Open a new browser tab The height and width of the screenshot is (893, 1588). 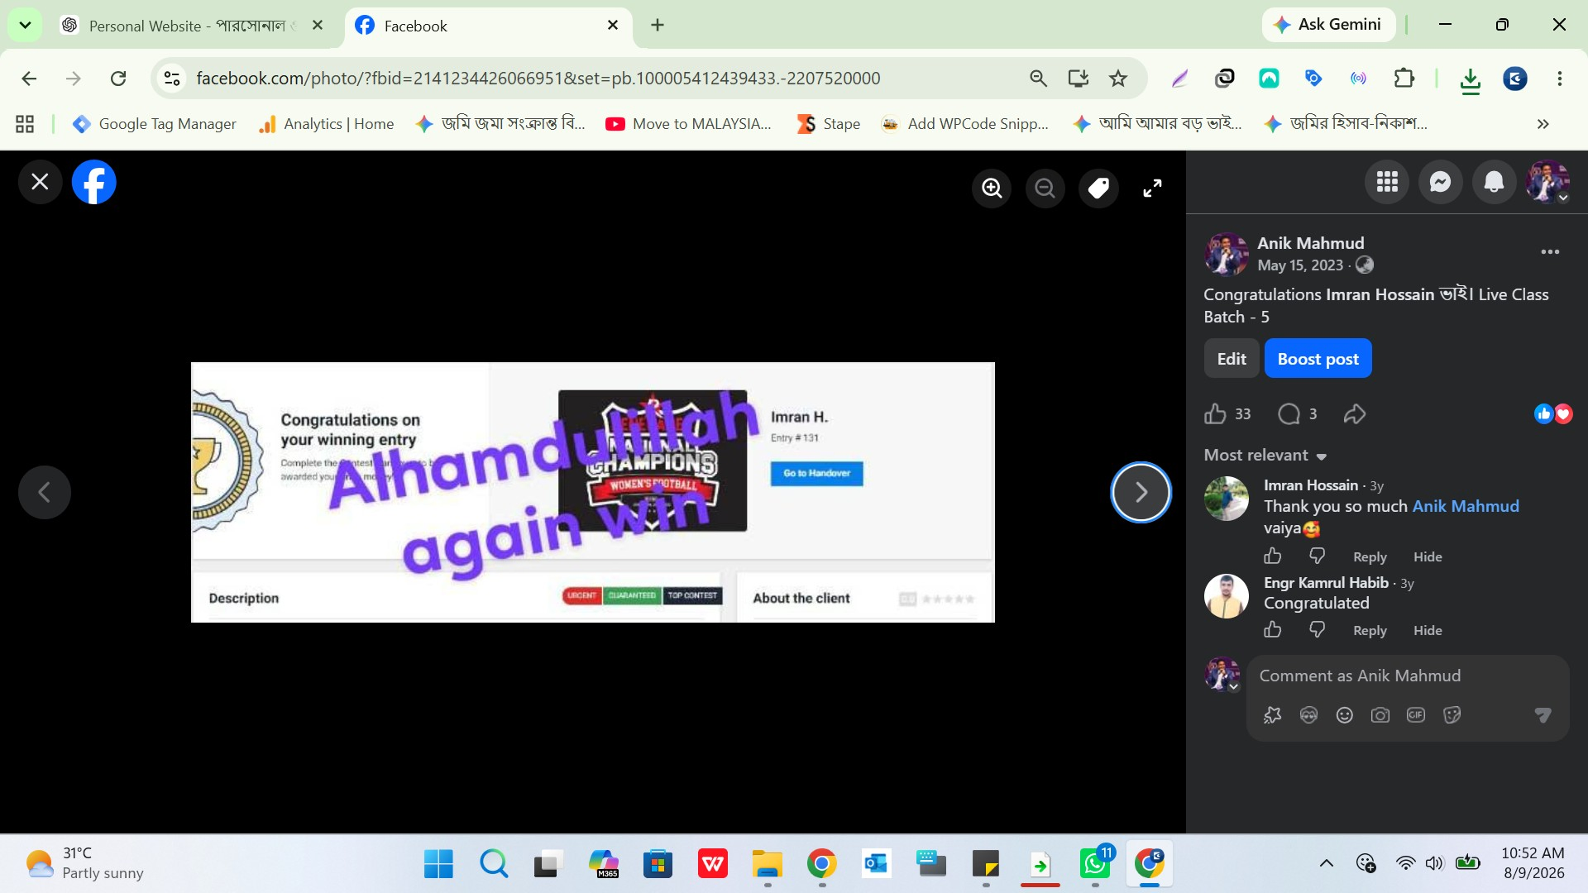click(x=658, y=26)
